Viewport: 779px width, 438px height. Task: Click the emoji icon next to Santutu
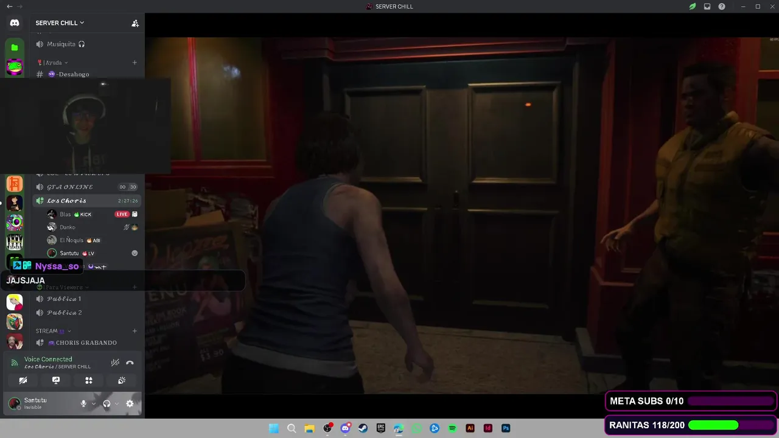point(134,253)
